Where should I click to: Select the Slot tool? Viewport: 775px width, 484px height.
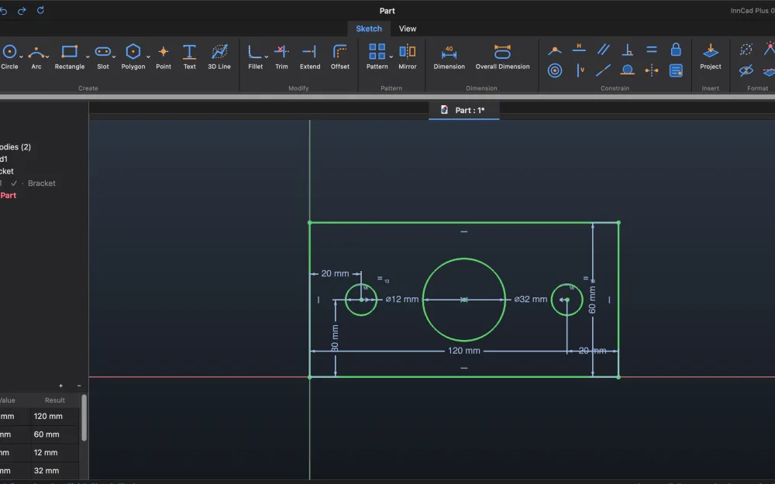click(x=103, y=57)
